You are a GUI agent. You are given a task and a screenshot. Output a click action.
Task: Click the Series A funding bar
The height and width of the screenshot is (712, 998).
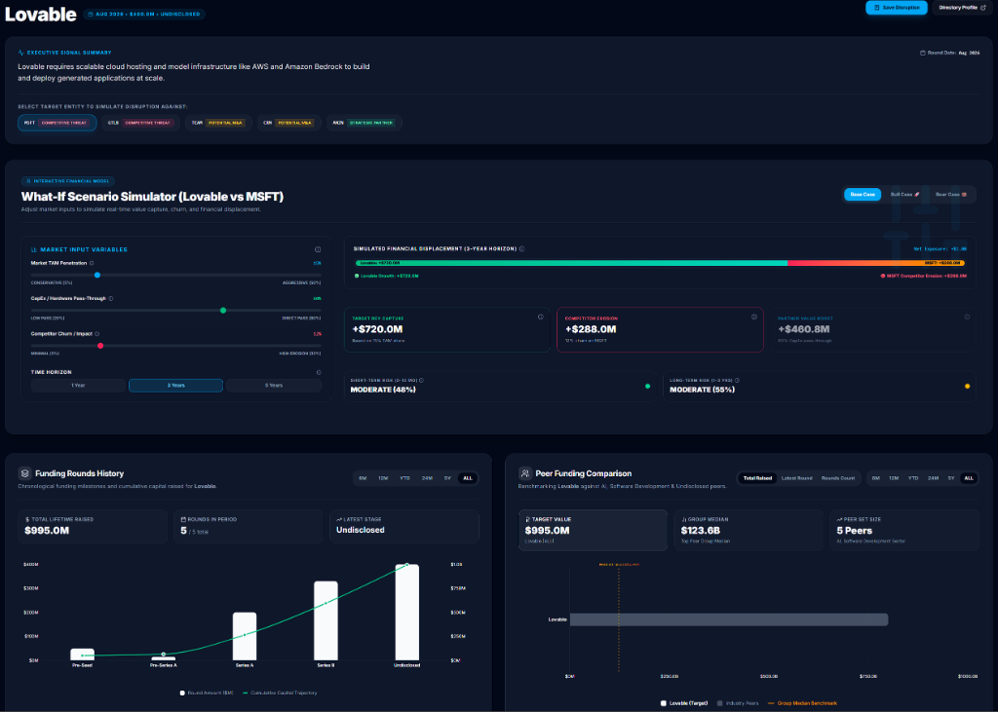pyautogui.click(x=245, y=636)
